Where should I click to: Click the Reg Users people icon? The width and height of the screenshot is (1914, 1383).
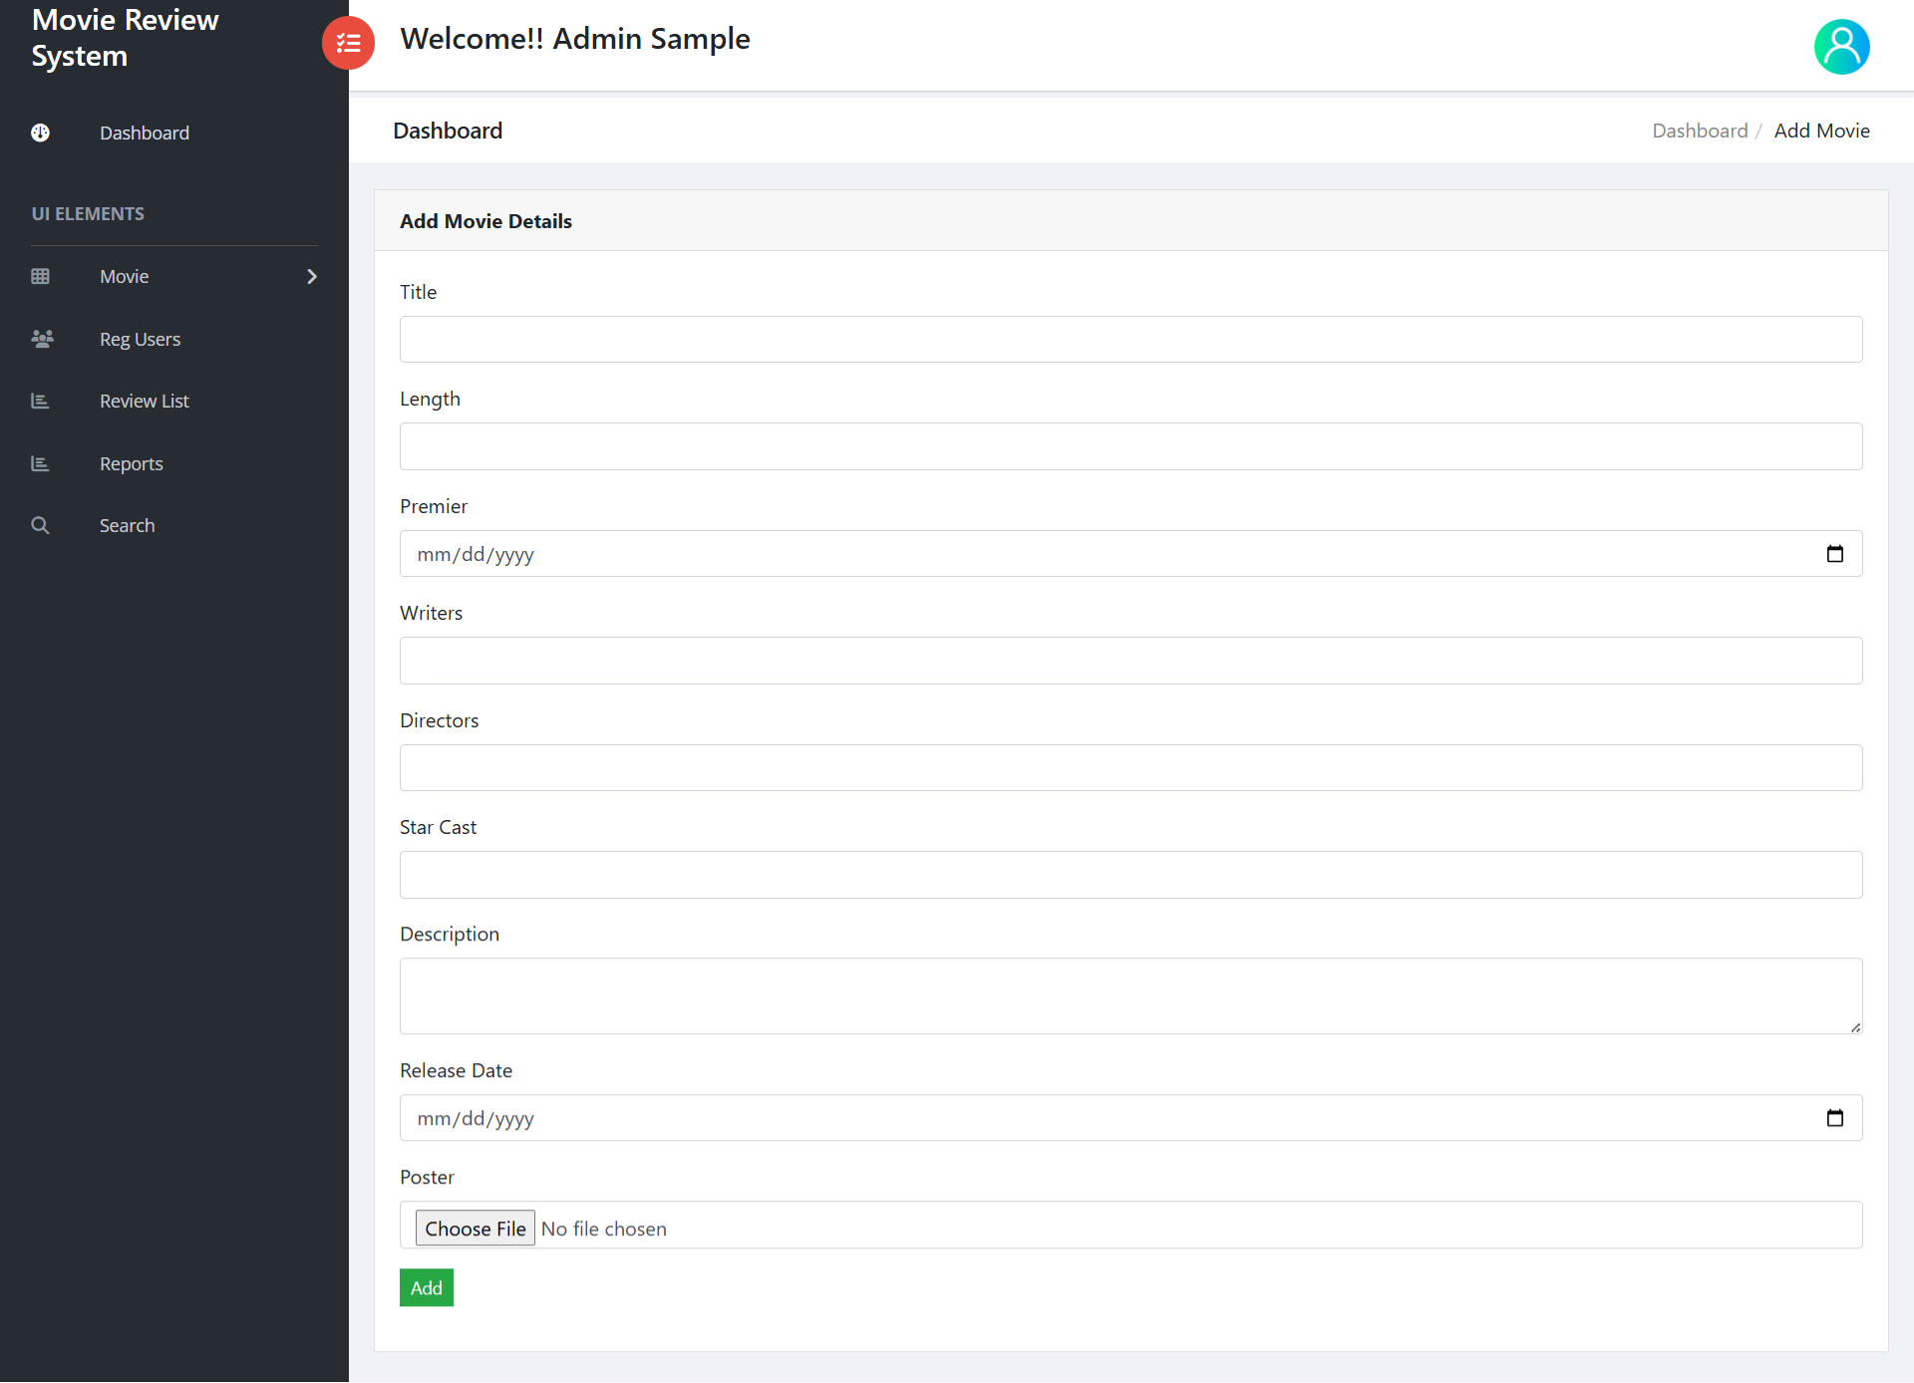(42, 339)
